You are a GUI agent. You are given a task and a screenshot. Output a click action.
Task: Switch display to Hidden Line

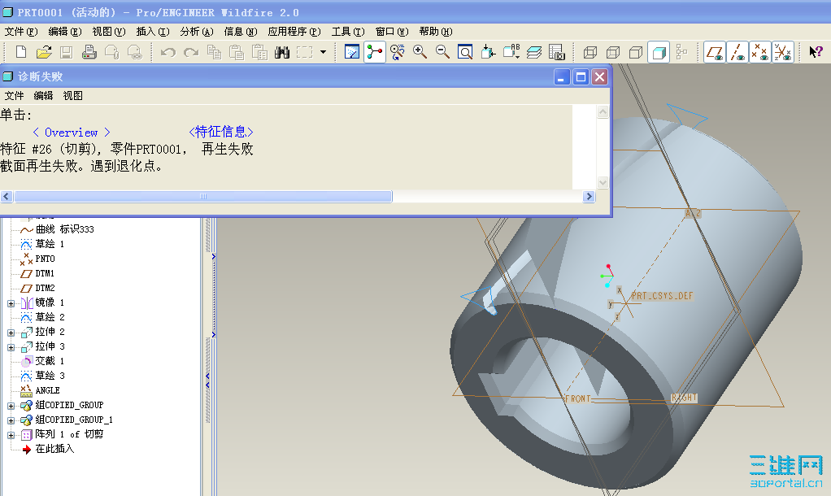[x=613, y=52]
